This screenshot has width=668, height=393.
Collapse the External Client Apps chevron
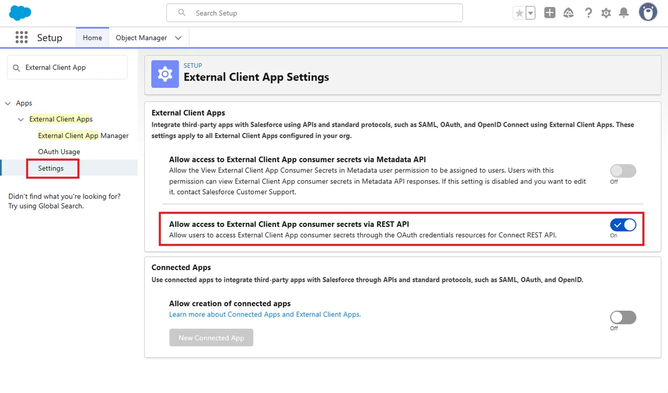coord(21,120)
